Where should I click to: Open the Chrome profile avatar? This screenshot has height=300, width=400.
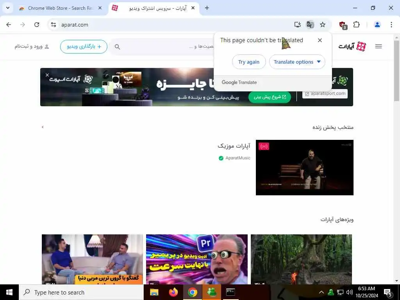point(377,25)
